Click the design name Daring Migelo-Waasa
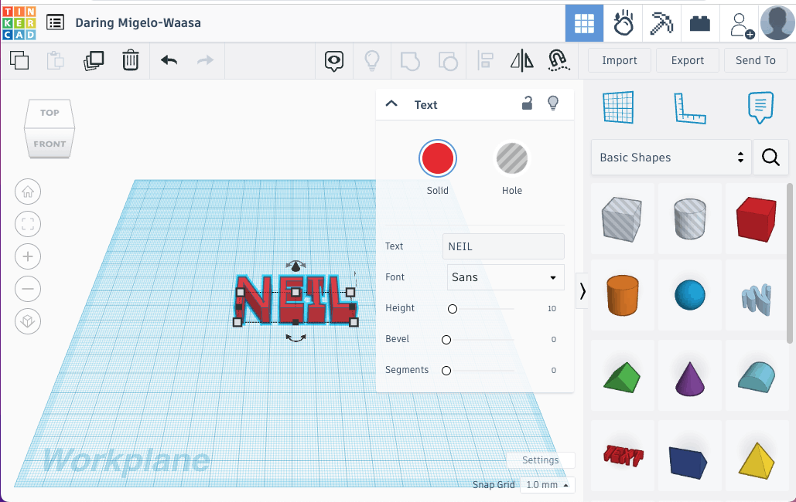The image size is (796, 502). 138,23
